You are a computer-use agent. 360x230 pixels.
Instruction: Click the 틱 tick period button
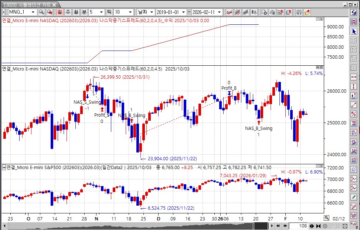[x=109, y=12]
